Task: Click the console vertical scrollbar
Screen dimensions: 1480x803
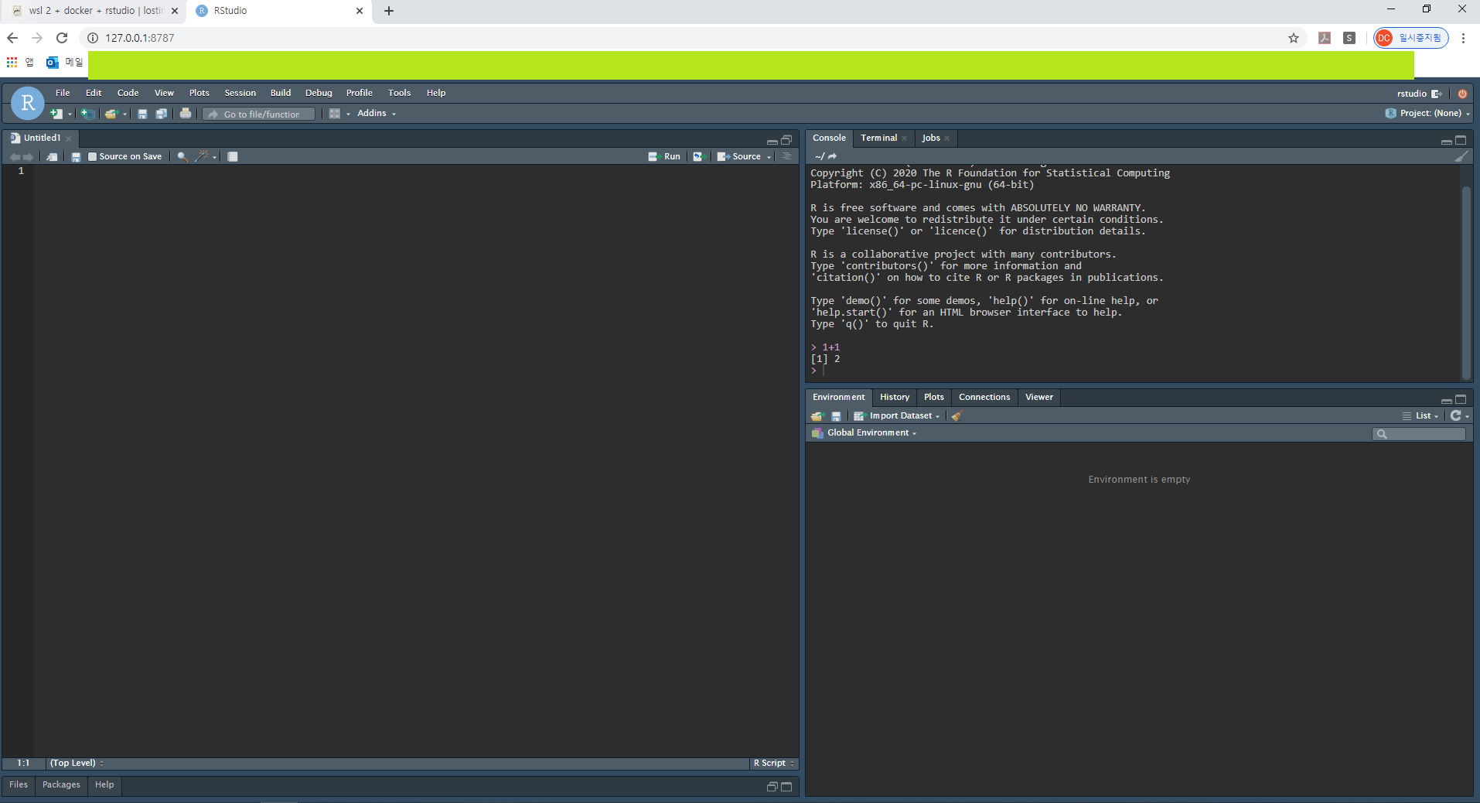Action: (1466, 282)
